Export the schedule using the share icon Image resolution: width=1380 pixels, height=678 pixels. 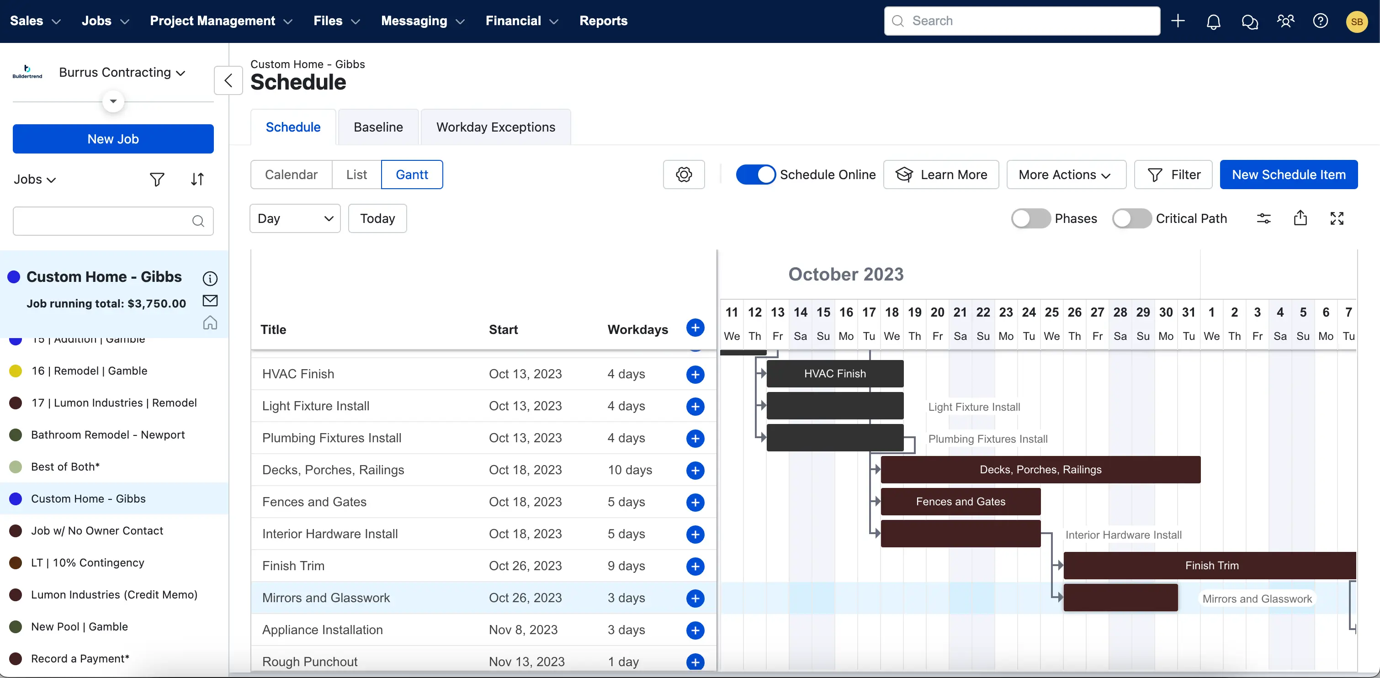tap(1300, 218)
